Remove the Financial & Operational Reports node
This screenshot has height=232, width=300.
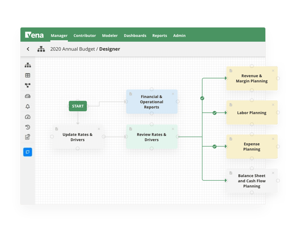[x=173, y=94]
